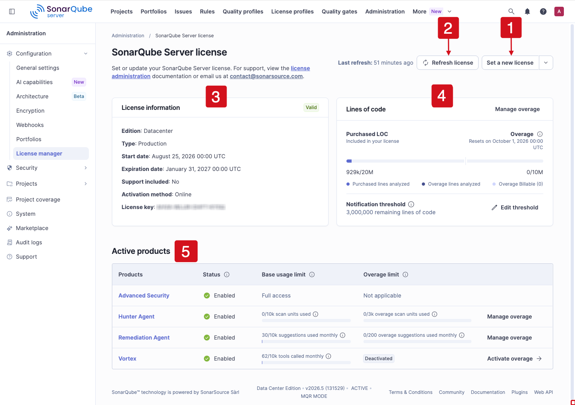Image resolution: width=575 pixels, height=405 pixels.
Task: Open the License profiles menu
Action: 292,12
